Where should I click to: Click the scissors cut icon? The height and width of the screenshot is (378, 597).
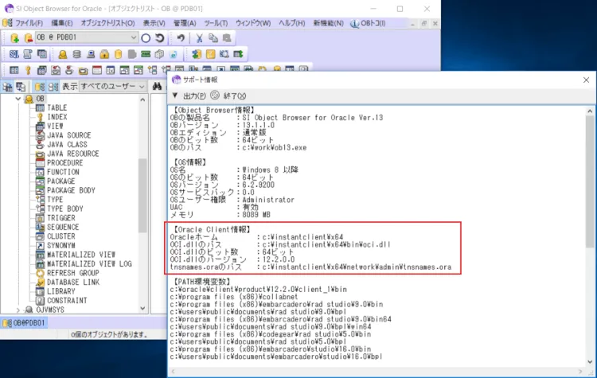point(199,37)
